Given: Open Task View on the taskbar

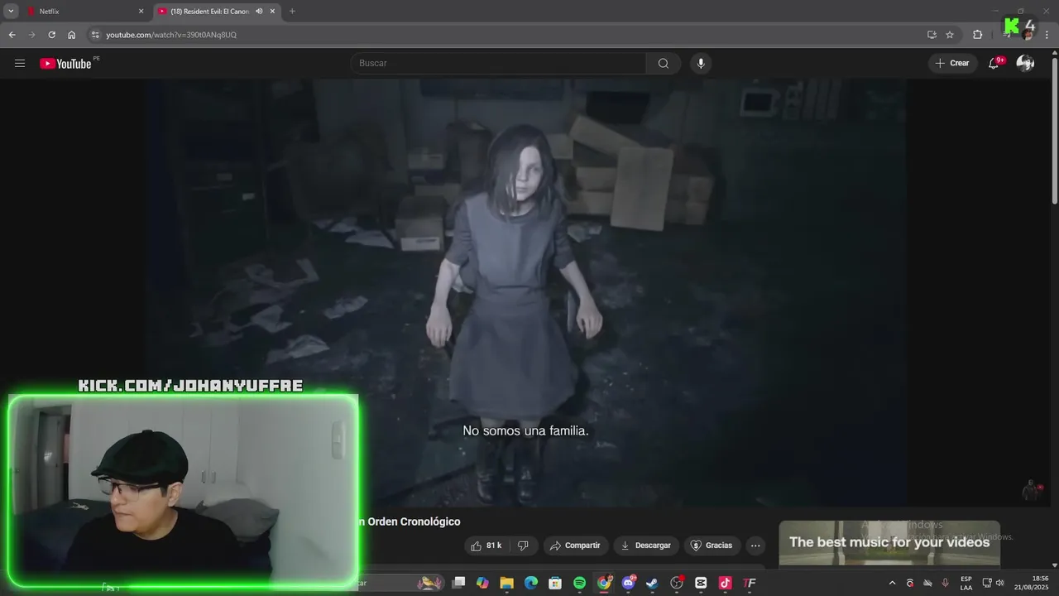Looking at the screenshot, I should pos(458,583).
